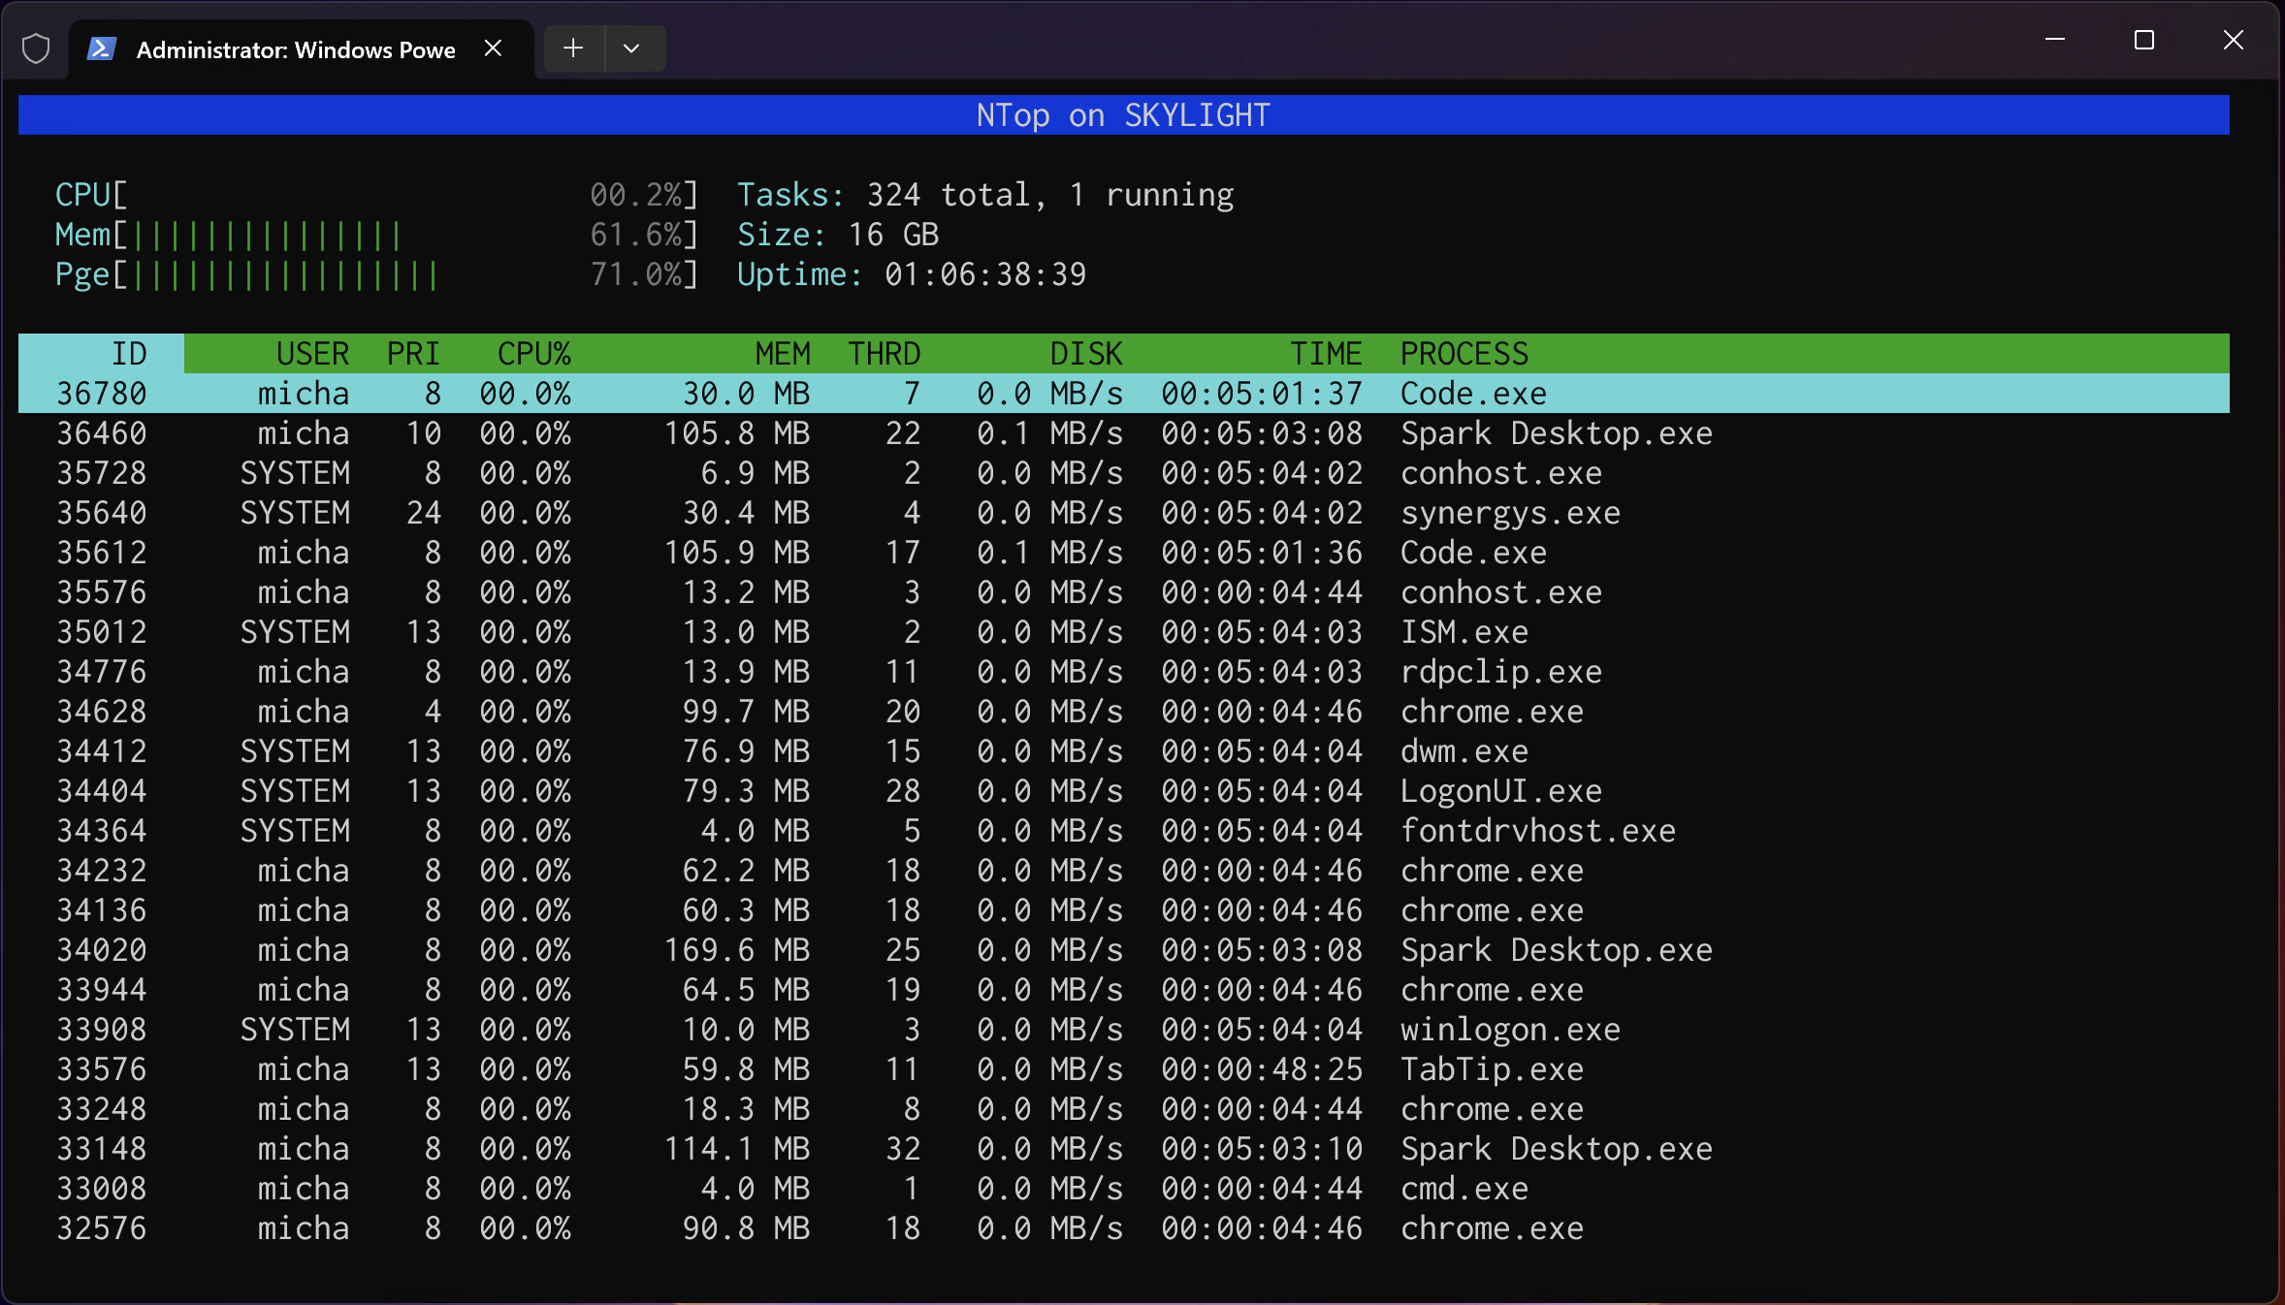Click the PROCESS column header
The height and width of the screenshot is (1305, 2285).
coord(1464,354)
